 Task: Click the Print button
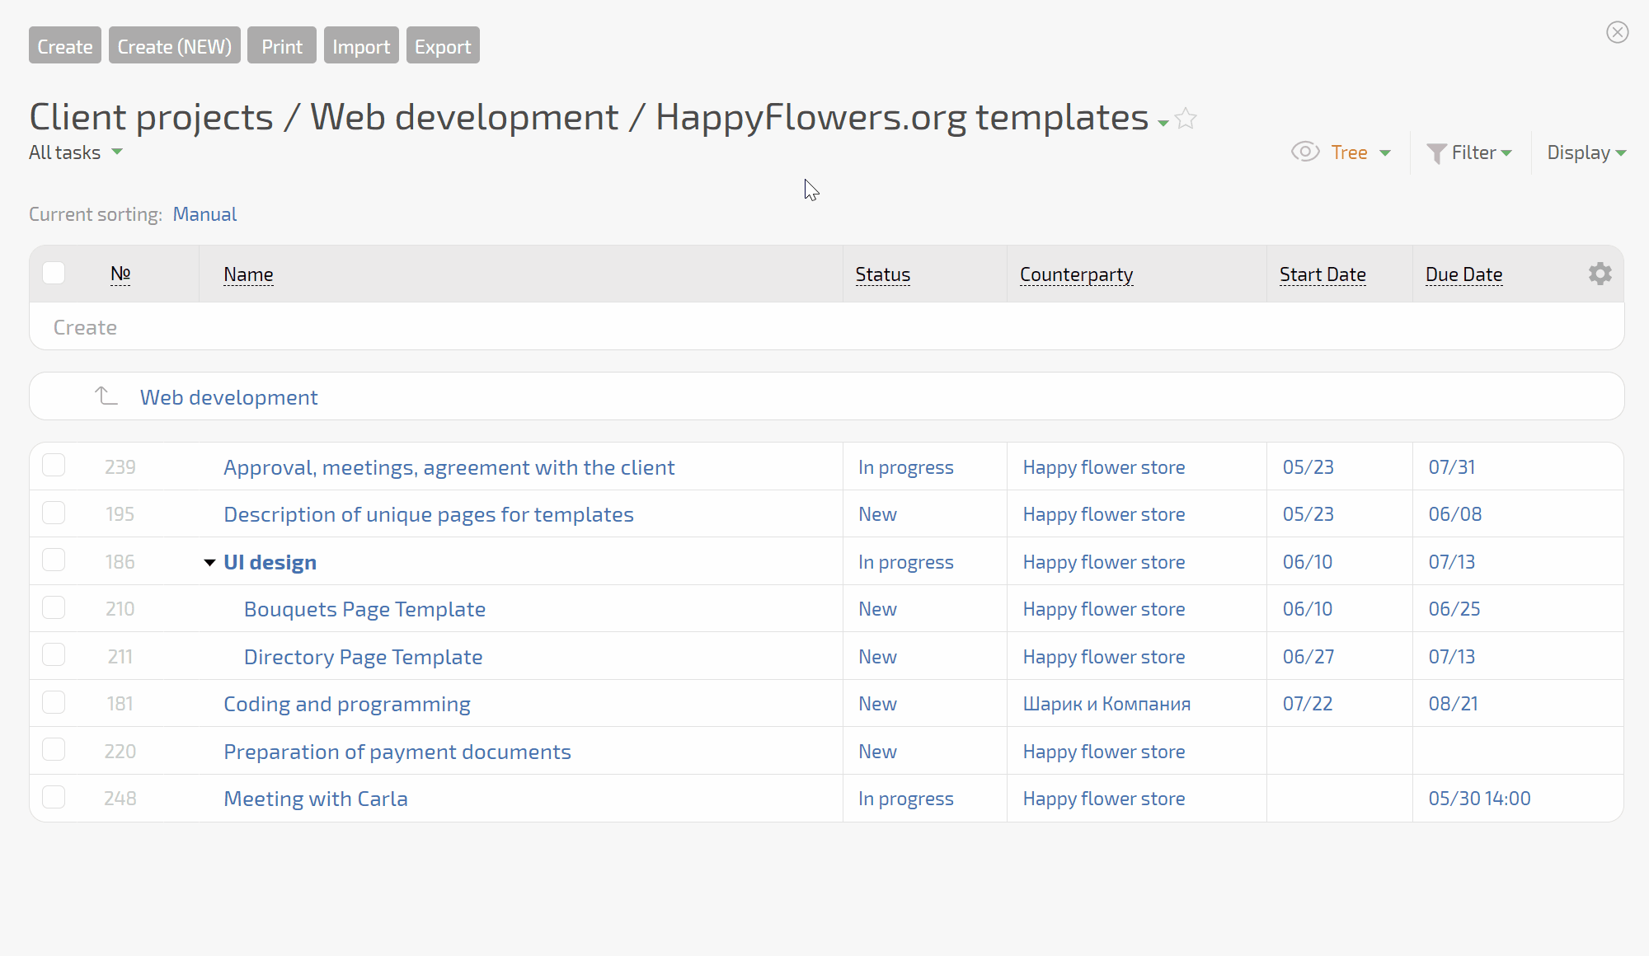281,45
